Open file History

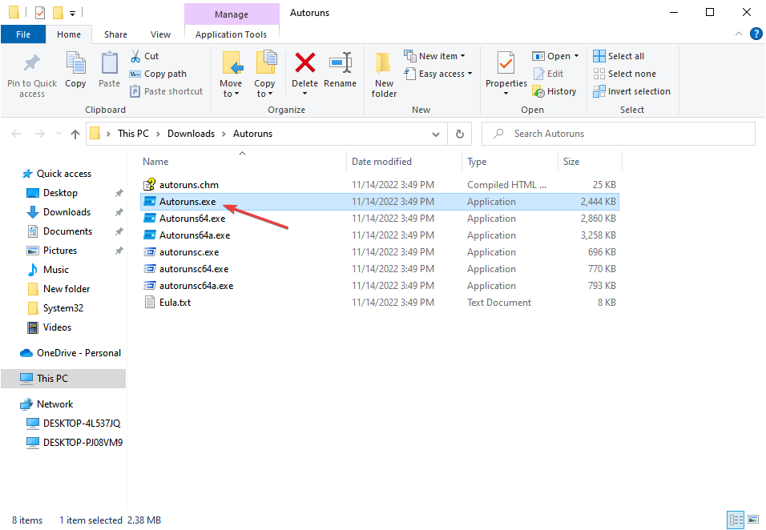click(x=554, y=91)
